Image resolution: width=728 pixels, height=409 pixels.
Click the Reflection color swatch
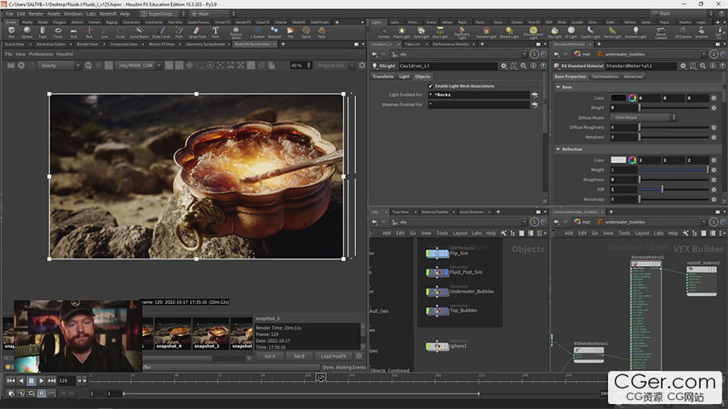click(x=618, y=160)
